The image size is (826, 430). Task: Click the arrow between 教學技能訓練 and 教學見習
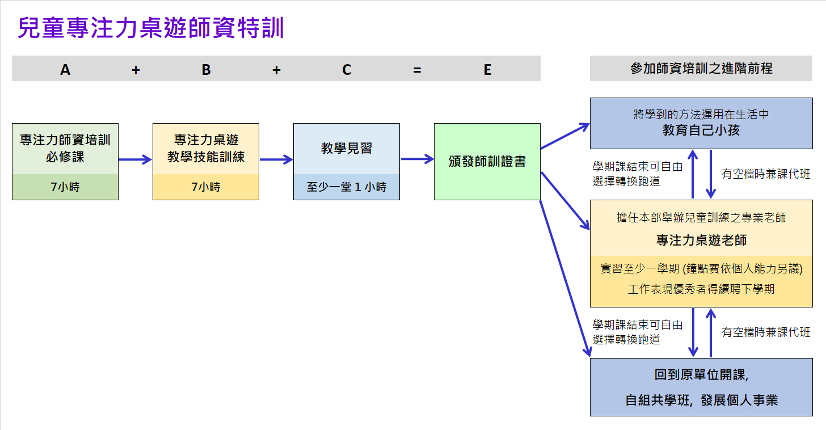pyautogui.click(x=276, y=160)
